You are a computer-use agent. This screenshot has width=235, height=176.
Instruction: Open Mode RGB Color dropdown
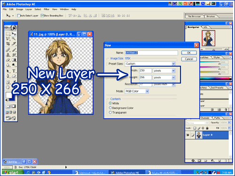coord(147,91)
